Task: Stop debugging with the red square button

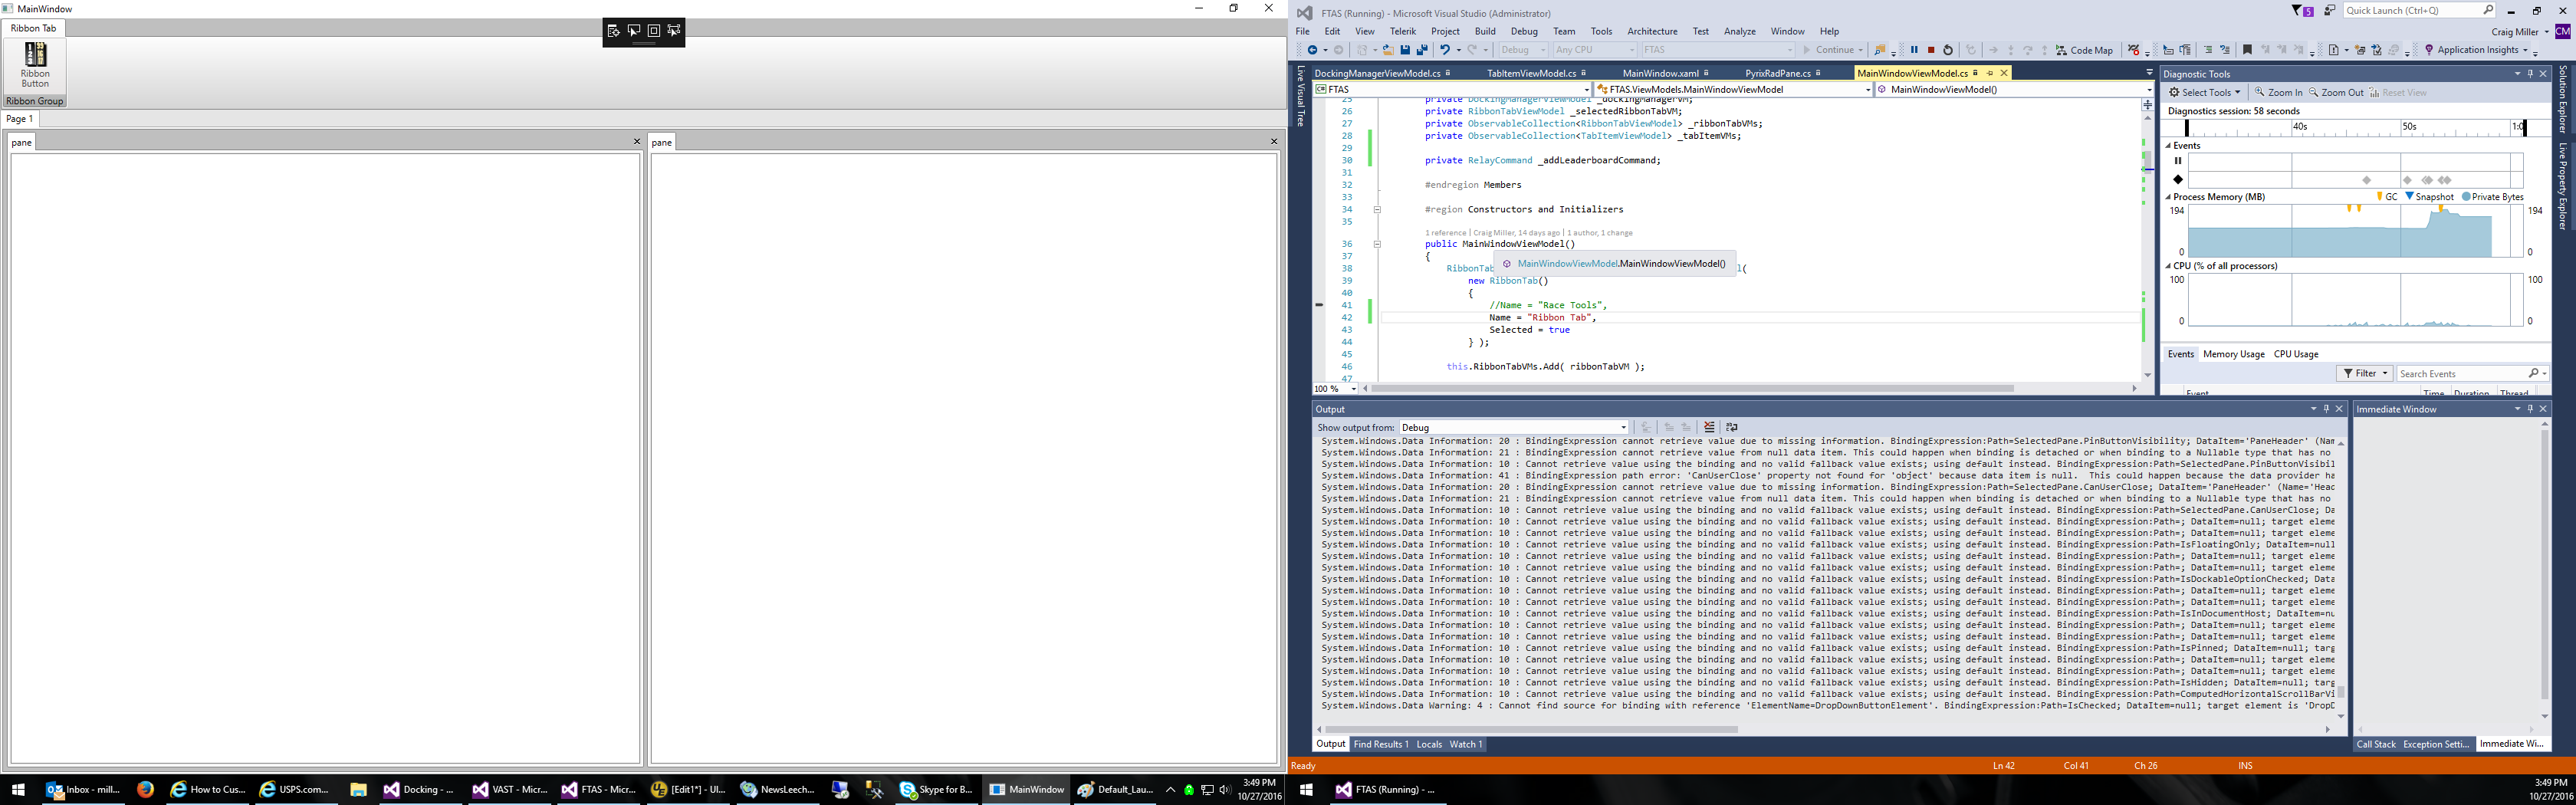Action: tap(1931, 50)
